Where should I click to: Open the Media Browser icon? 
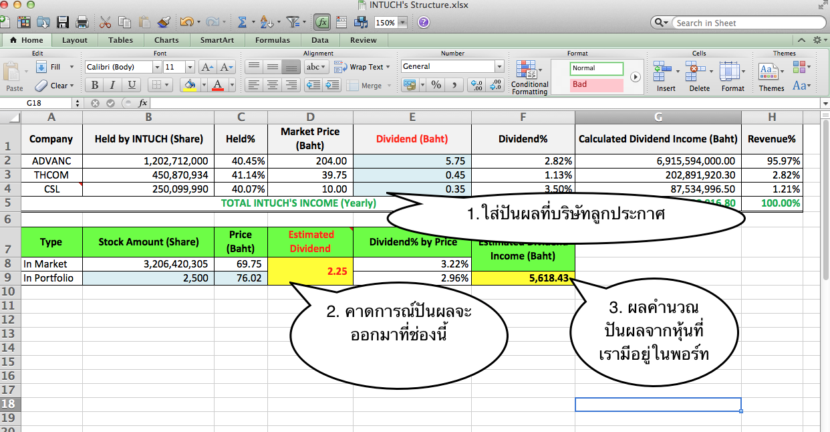360,22
